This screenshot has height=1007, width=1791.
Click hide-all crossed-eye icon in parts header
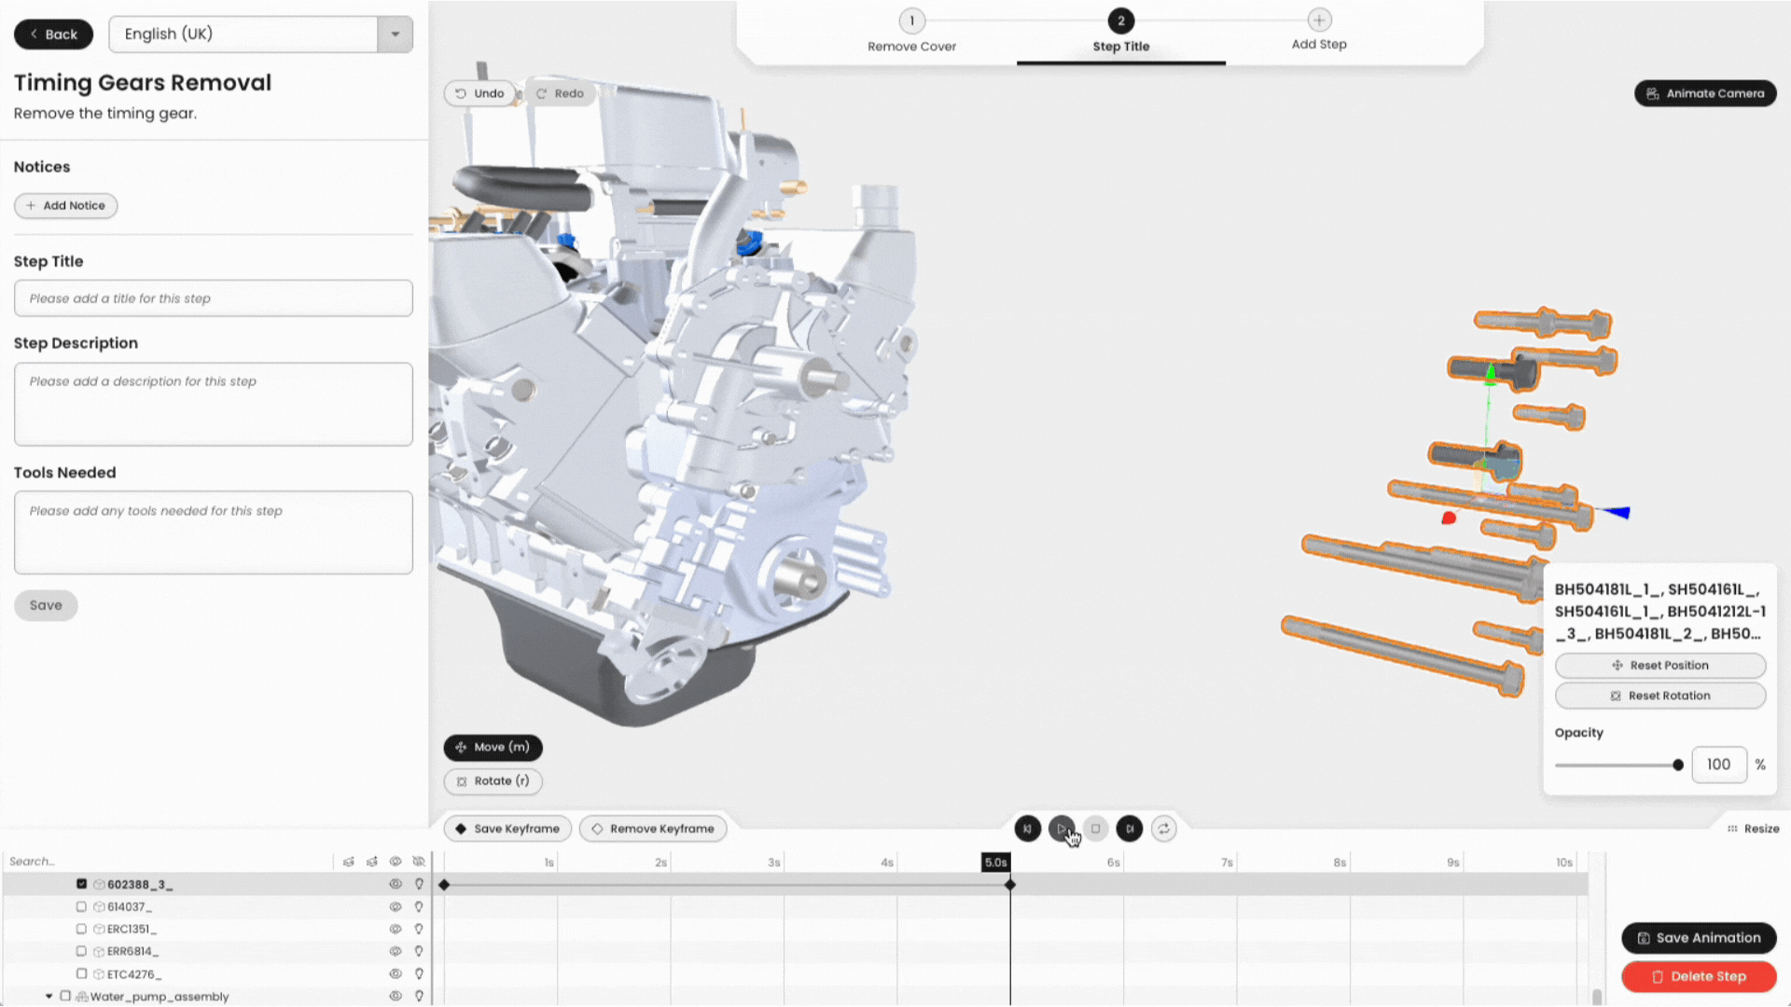pyautogui.click(x=419, y=862)
